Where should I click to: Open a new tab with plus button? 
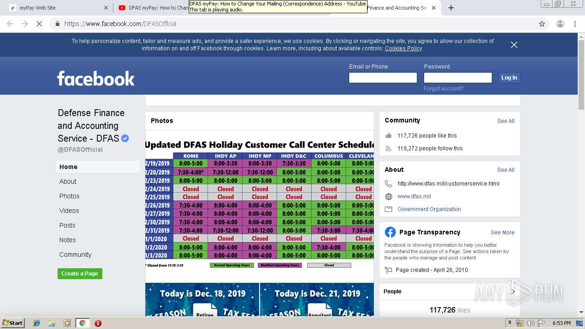(451, 8)
